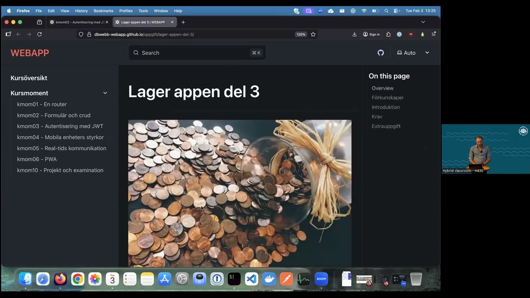The width and height of the screenshot is (530, 298).
Task: Open the Firefox hamburger application menu
Action: click(434, 34)
